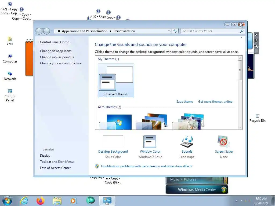Open Windows Explorer from taskbar

(57, 201)
